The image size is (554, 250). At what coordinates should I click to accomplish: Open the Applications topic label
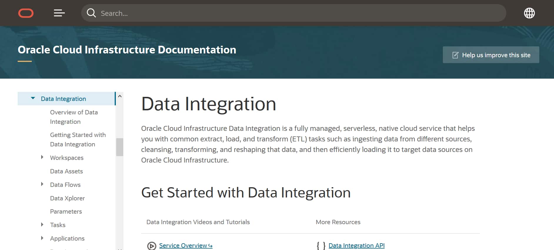tap(67, 238)
